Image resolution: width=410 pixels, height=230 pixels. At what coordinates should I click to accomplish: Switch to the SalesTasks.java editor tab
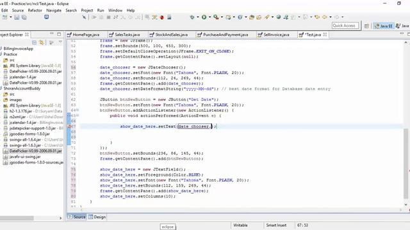point(127,34)
